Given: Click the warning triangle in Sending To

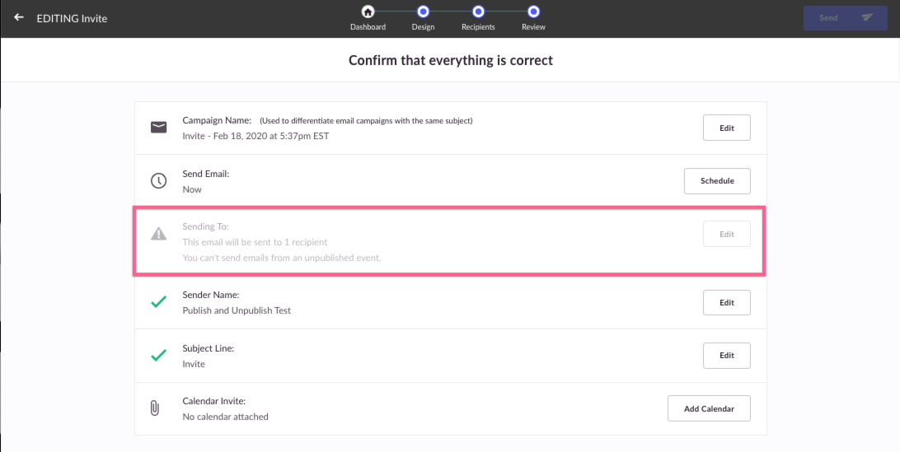Looking at the screenshot, I should (159, 234).
